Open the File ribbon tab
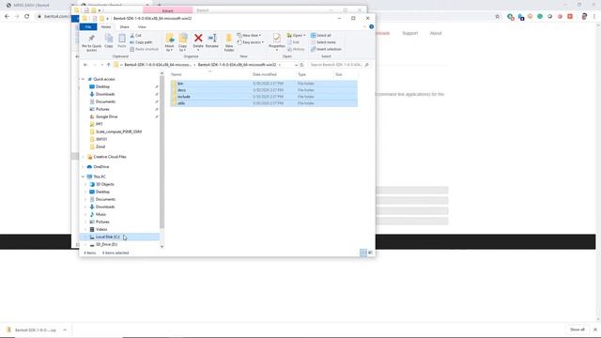601x338 pixels. [x=88, y=27]
